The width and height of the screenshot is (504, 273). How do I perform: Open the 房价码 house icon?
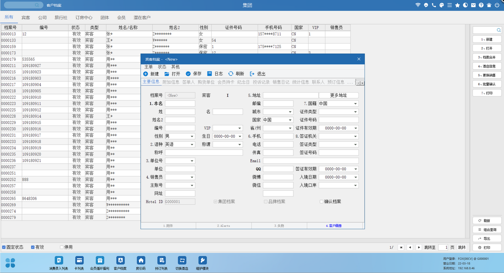(141, 260)
